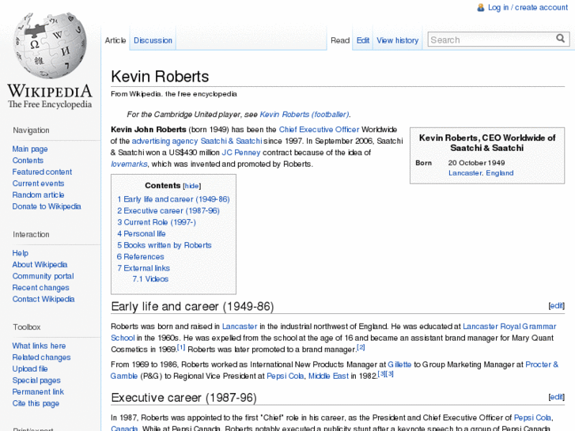The width and height of the screenshot is (575, 431).
Task: Jump to 4 Personal life
Action: click(142, 233)
